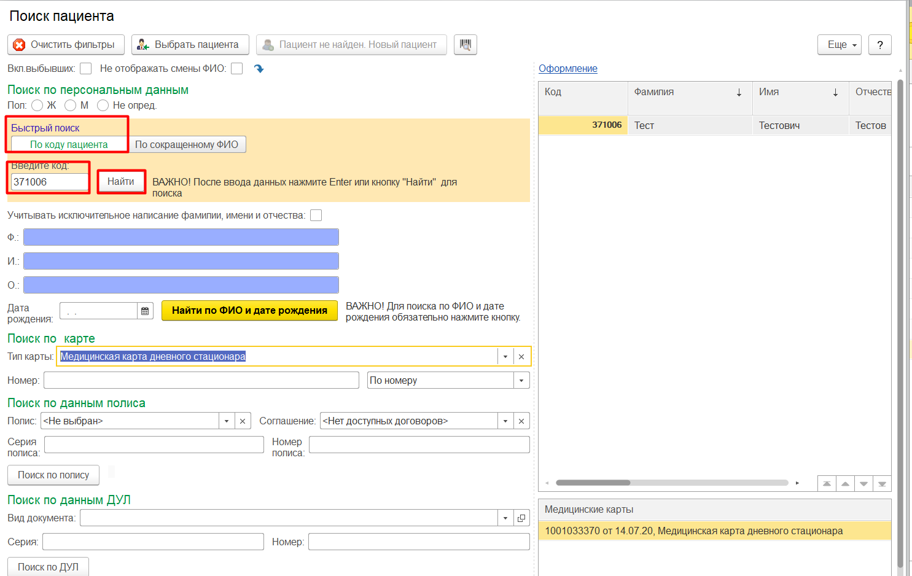The width and height of the screenshot is (912, 576).
Task: Click the blue curved arrow icon
Action: pos(259,69)
